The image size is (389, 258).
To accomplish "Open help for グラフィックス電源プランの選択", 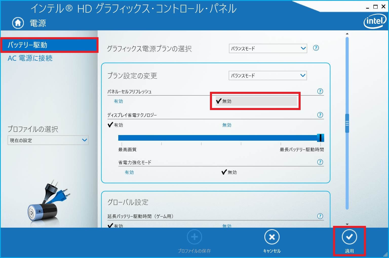I will 316,48.
